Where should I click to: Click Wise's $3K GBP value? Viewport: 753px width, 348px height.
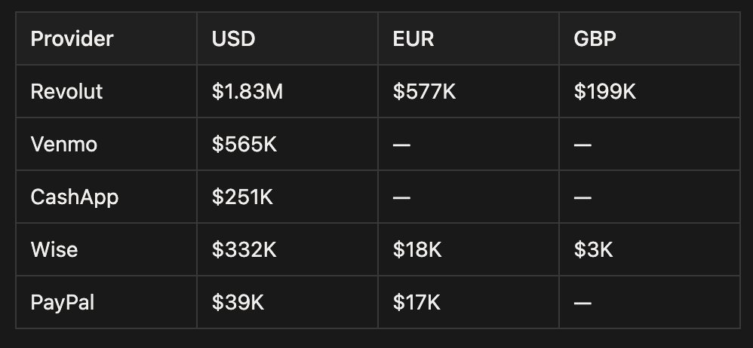pyautogui.click(x=593, y=249)
